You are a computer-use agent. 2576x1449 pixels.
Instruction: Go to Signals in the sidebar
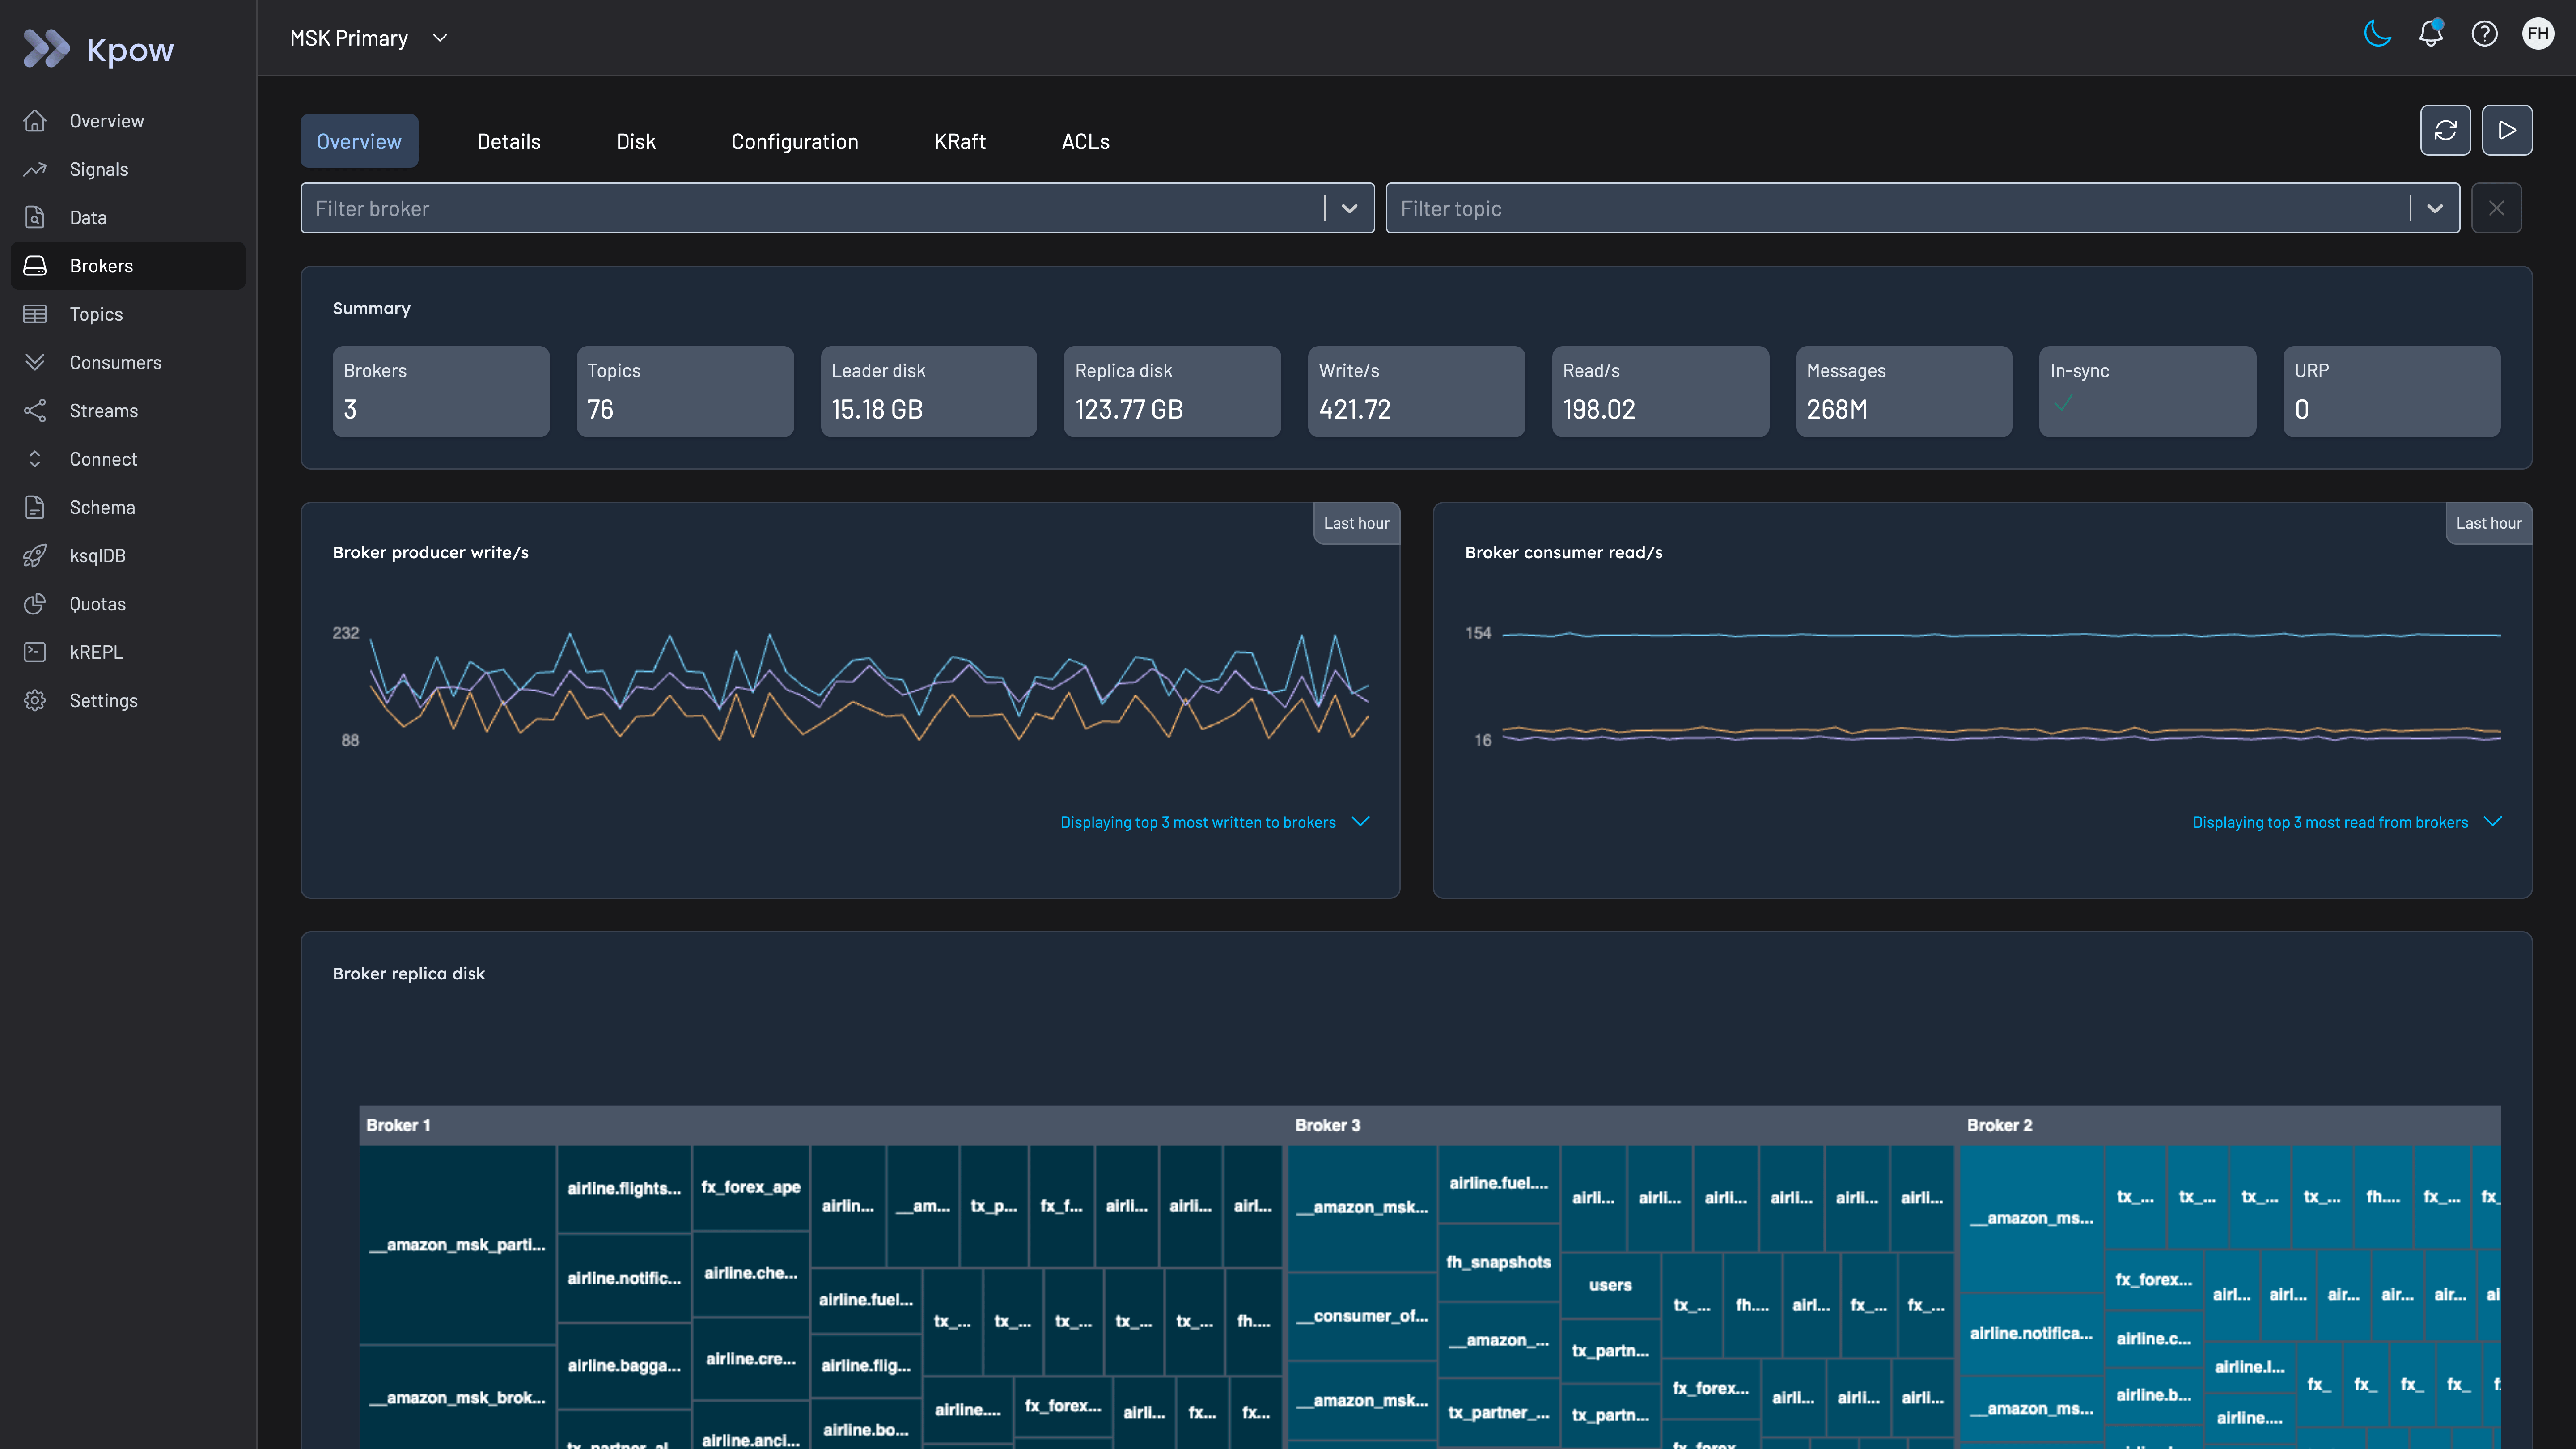(x=128, y=169)
